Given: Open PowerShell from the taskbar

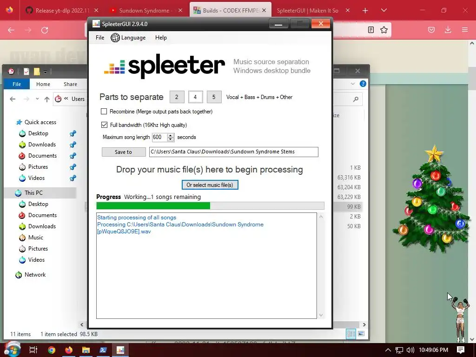Looking at the screenshot, I should [x=103, y=350].
